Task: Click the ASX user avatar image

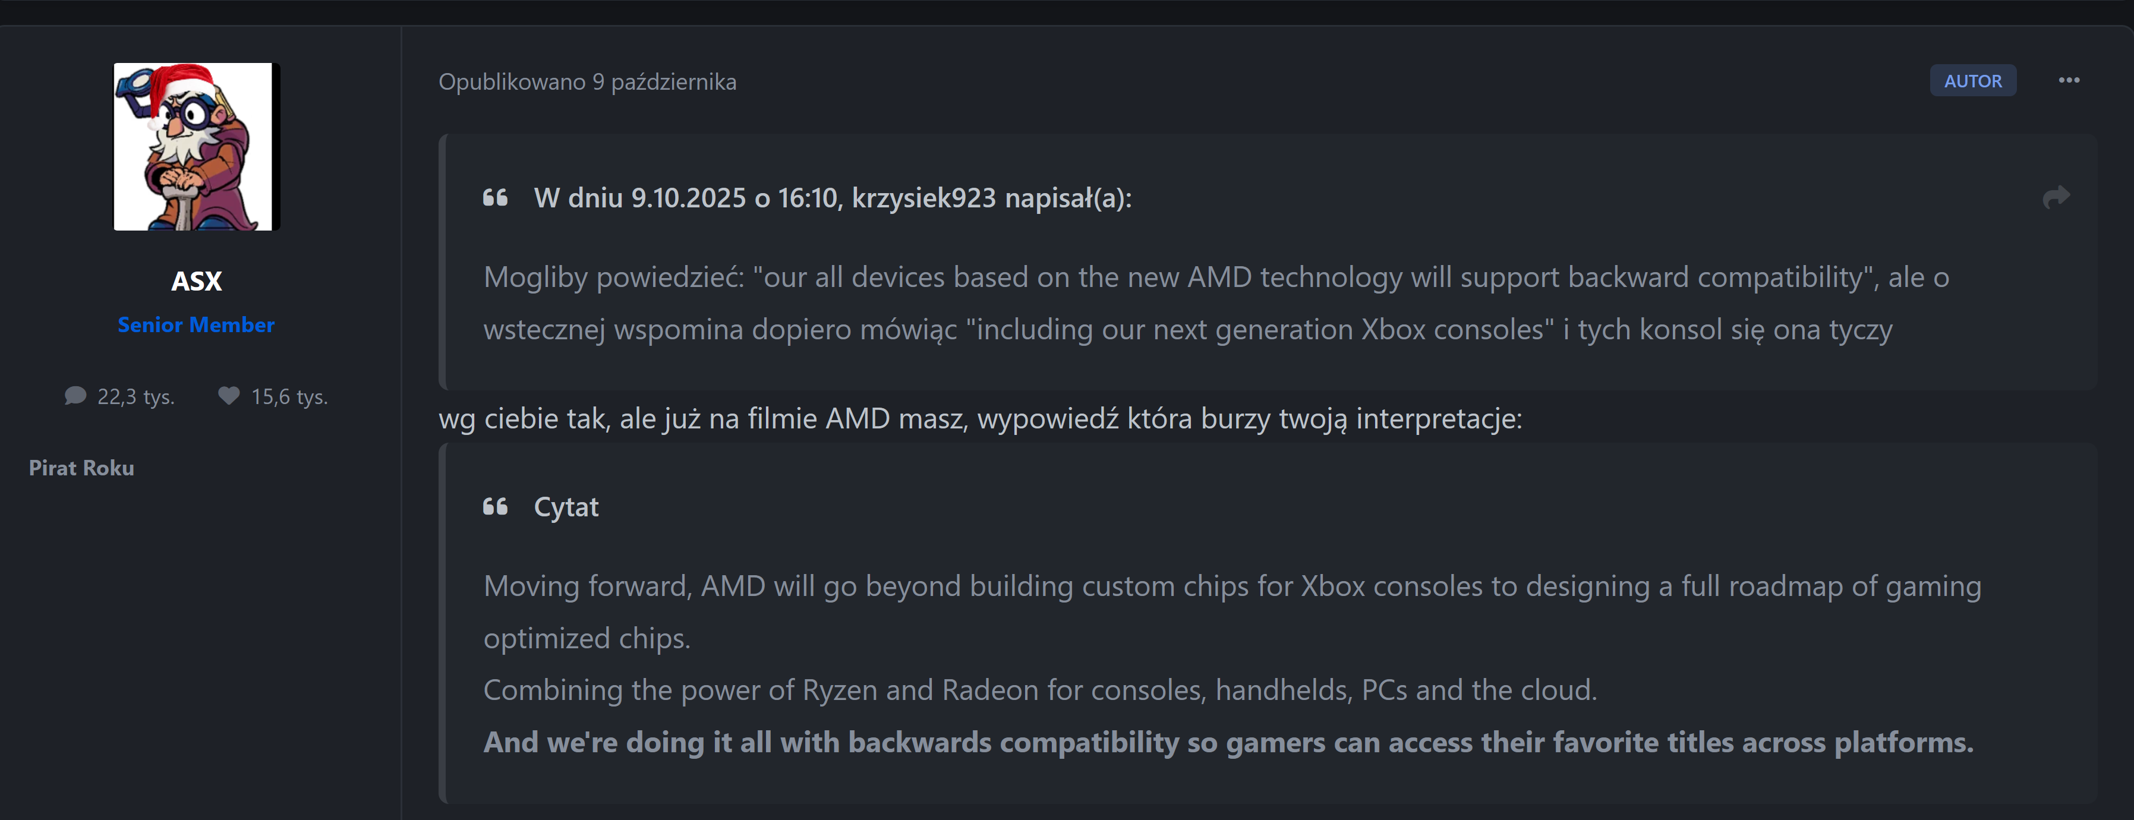Action: pyautogui.click(x=196, y=147)
